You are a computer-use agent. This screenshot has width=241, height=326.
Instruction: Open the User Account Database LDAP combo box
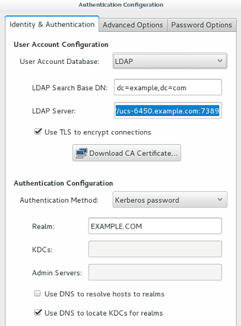pos(170,61)
